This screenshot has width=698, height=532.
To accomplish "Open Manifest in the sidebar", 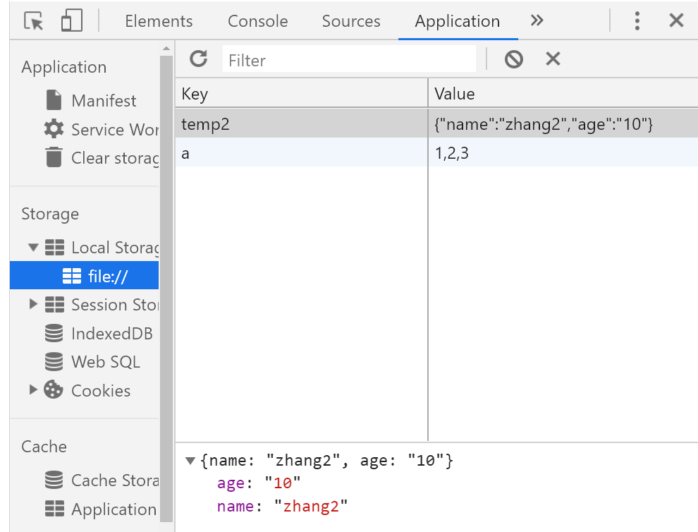I will tap(103, 101).
